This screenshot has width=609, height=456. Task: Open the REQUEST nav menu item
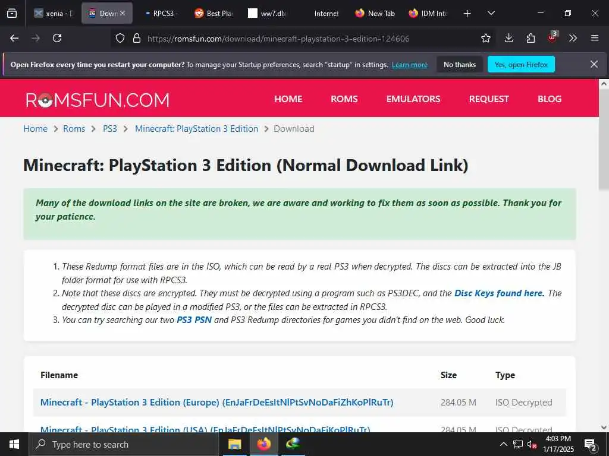point(489,99)
